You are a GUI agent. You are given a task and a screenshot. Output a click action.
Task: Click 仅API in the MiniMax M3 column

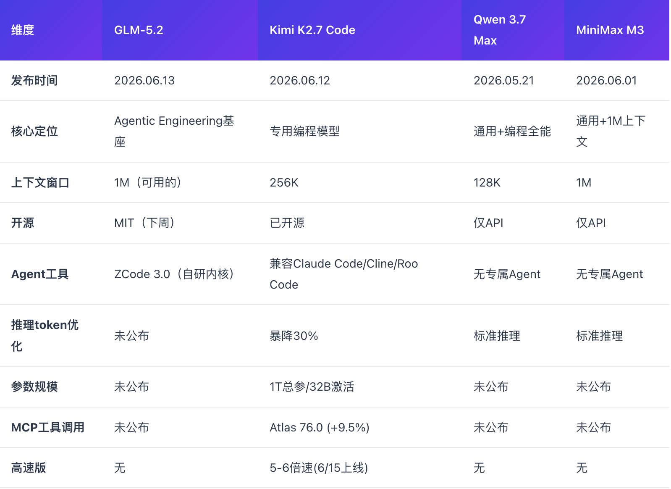tap(591, 223)
